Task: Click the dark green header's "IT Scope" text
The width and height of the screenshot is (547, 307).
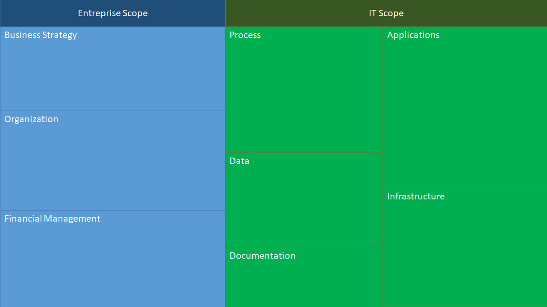Action: (386, 13)
